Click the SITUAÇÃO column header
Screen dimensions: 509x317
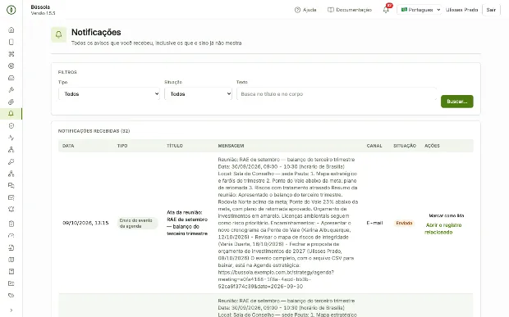(405, 146)
